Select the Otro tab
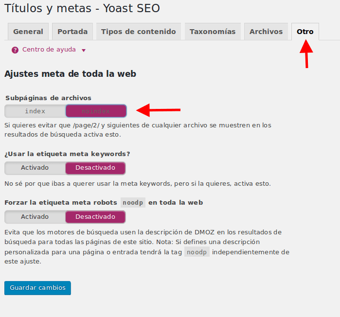This screenshot has width=340, height=317. click(305, 32)
